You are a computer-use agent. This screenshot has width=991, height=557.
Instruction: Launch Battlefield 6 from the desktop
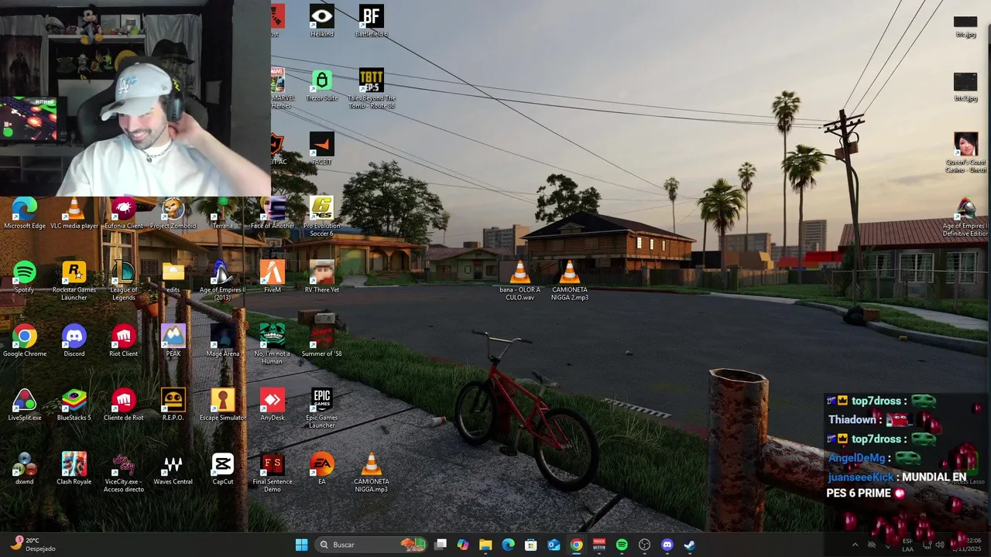click(372, 21)
